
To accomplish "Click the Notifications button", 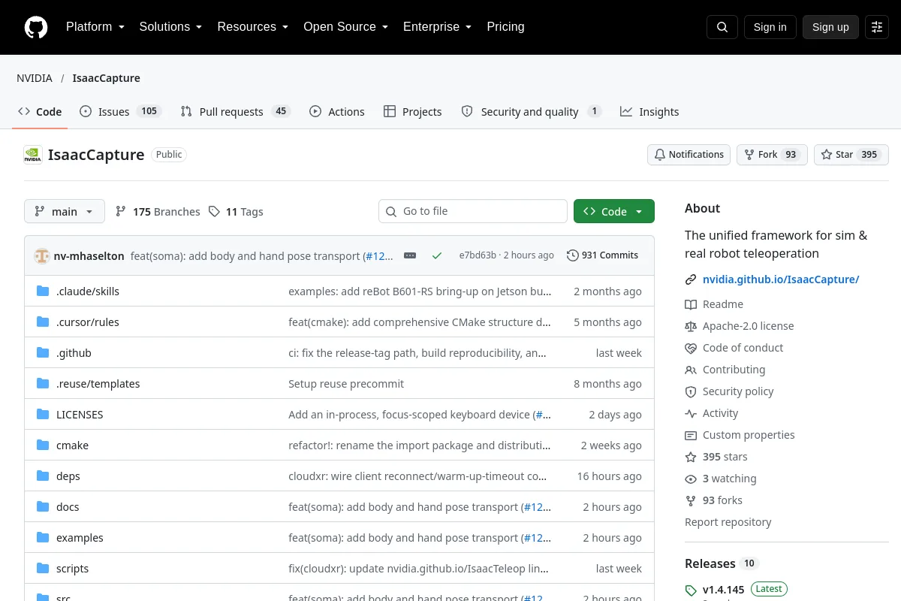I will click(689, 155).
